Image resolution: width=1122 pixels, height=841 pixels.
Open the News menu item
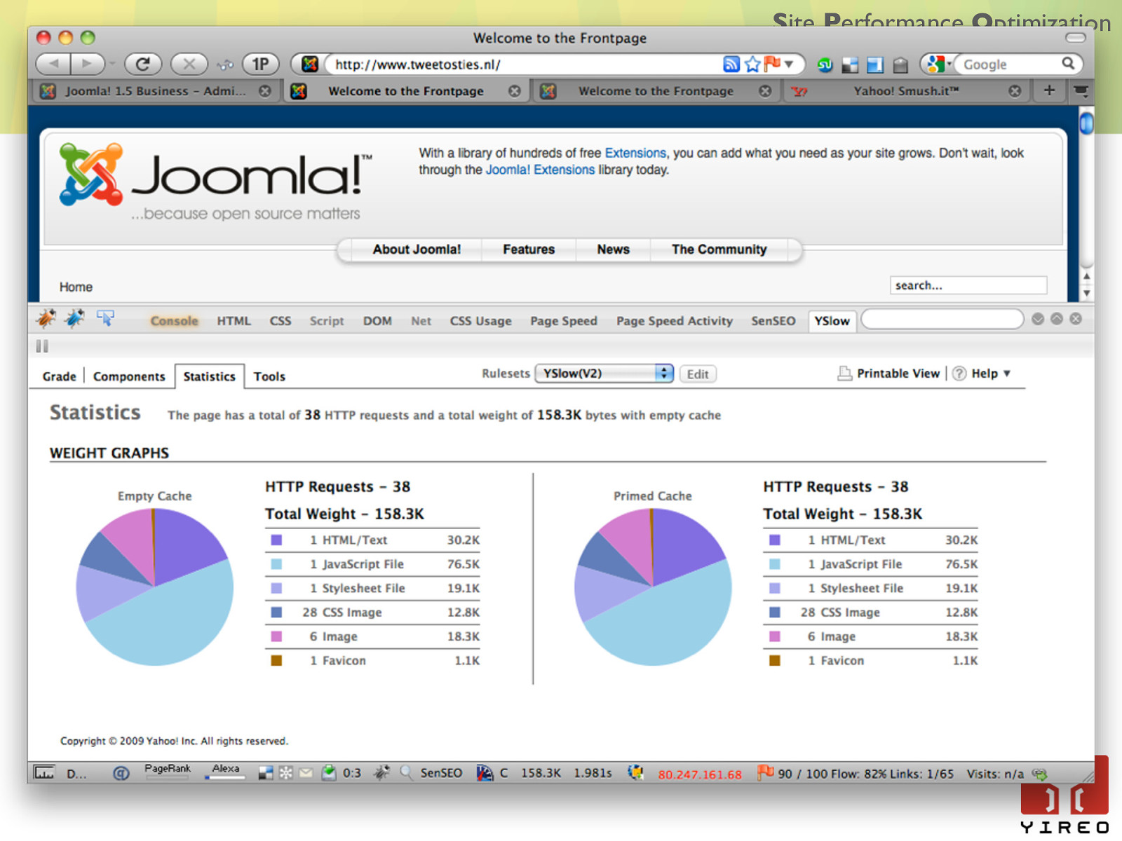coord(614,249)
